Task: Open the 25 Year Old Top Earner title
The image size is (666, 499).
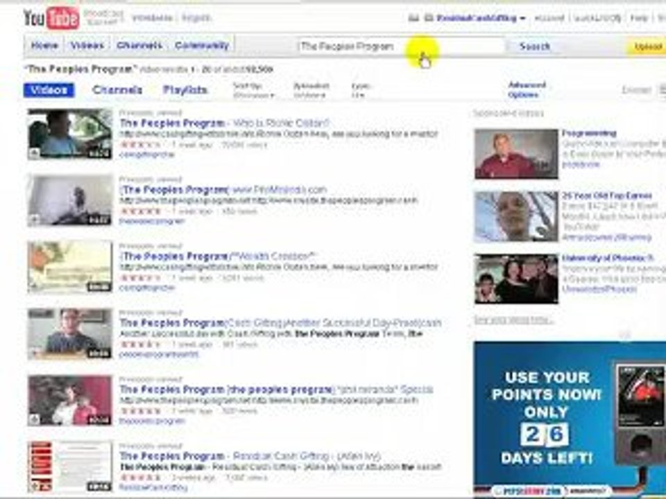Action: coord(607,195)
